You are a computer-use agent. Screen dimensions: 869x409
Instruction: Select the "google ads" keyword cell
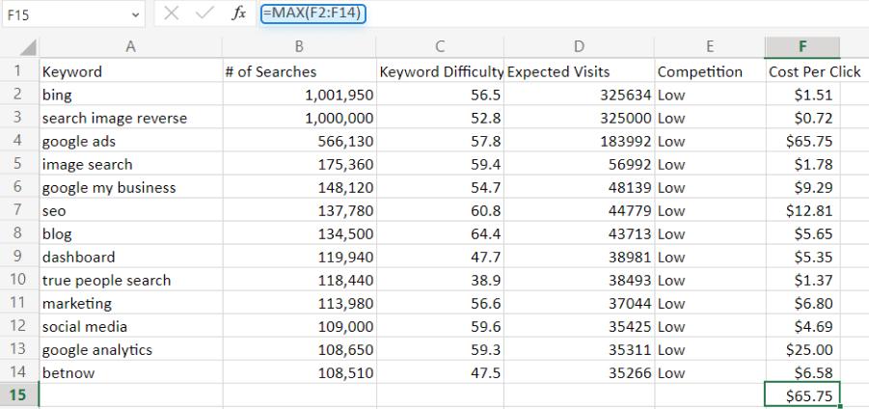[130, 141]
